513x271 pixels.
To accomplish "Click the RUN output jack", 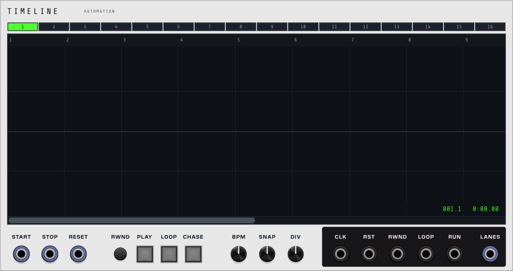I will pos(455,254).
